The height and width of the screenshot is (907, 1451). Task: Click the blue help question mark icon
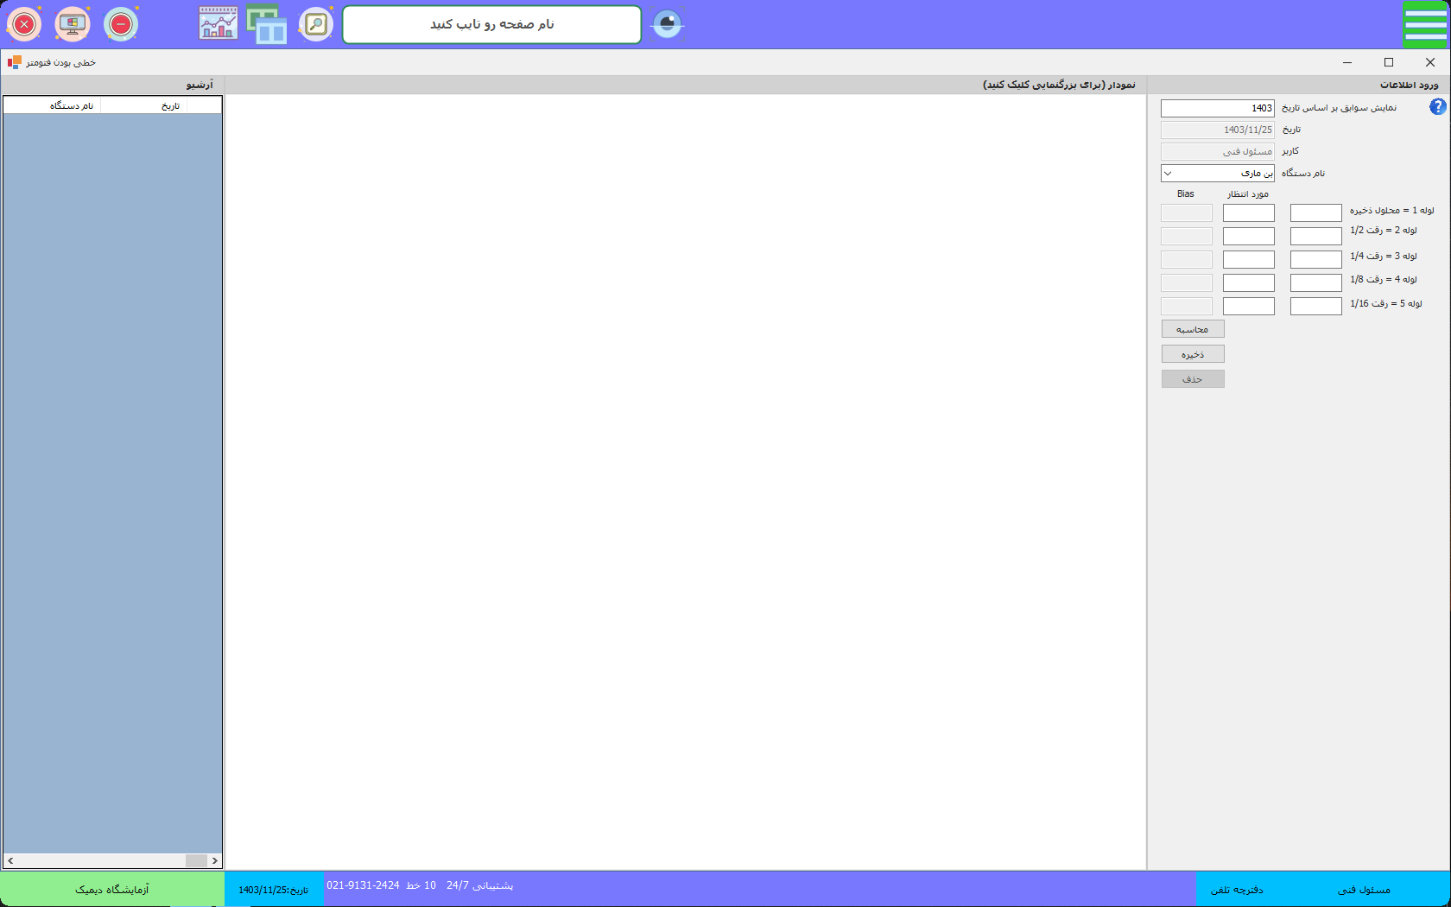click(x=1437, y=107)
